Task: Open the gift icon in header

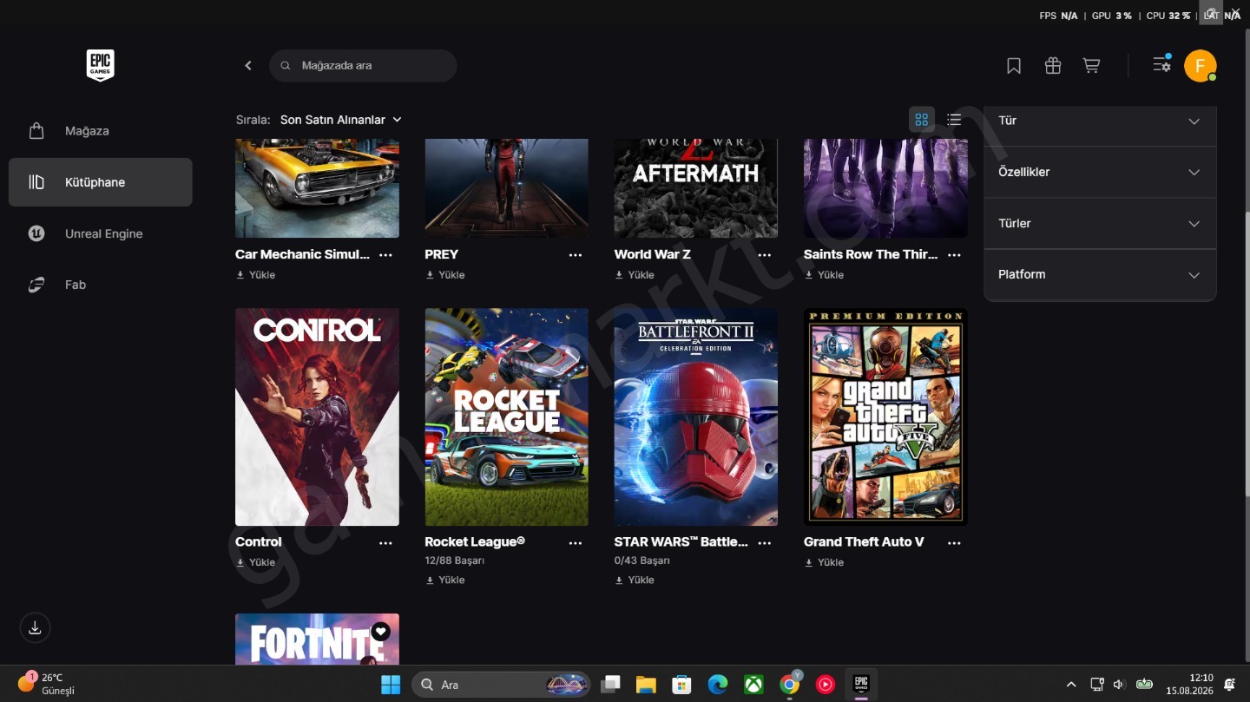Action: point(1053,66)
